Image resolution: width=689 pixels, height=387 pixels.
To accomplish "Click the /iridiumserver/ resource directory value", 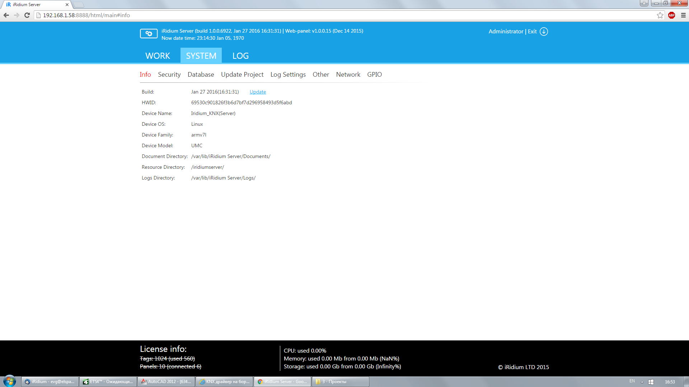I will (207, 167).
